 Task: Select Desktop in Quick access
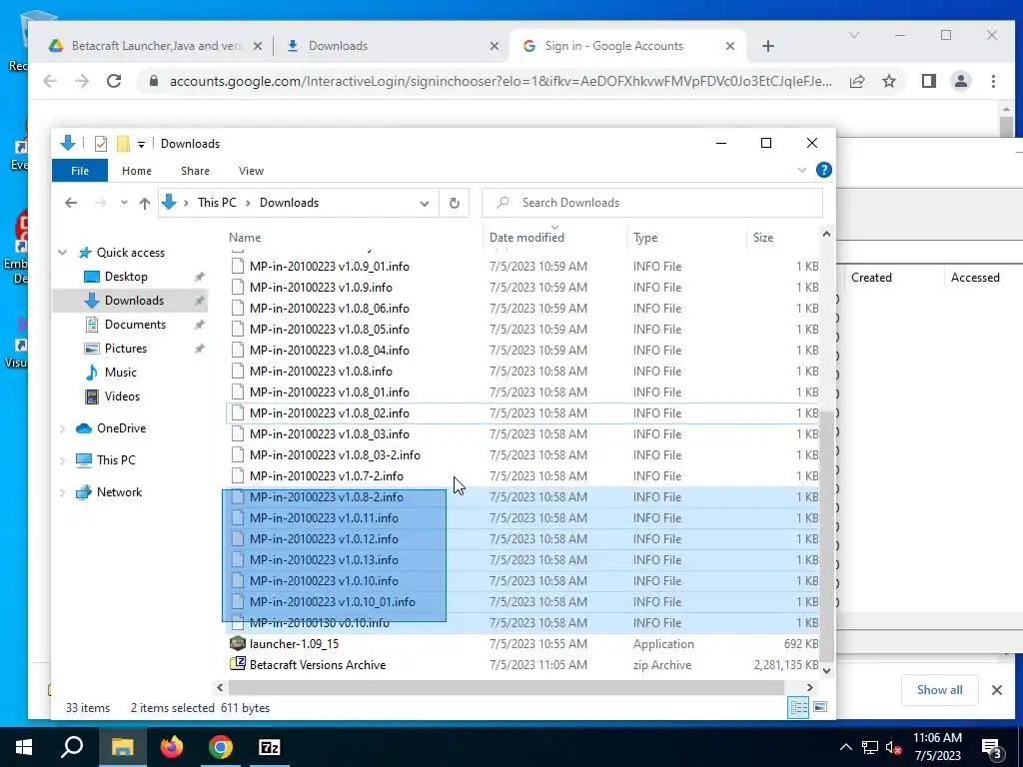126,277
